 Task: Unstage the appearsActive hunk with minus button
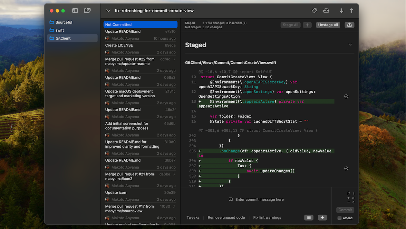[x=346, y=97]
